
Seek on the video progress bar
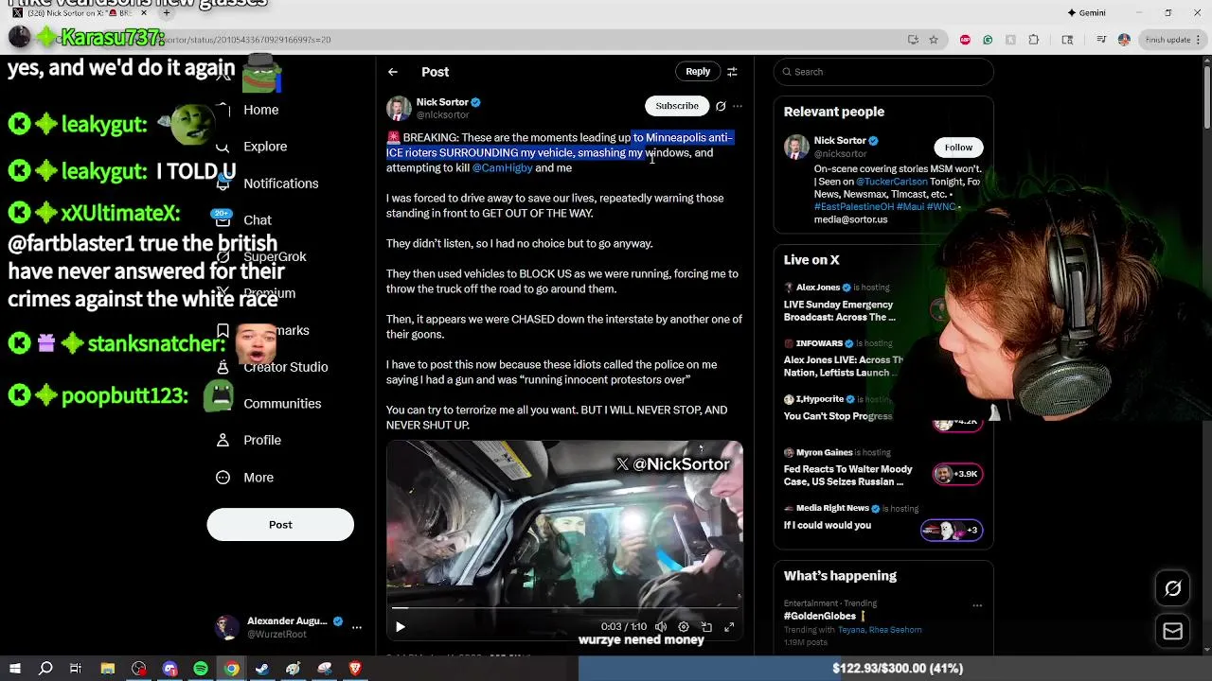pos(564,608)
